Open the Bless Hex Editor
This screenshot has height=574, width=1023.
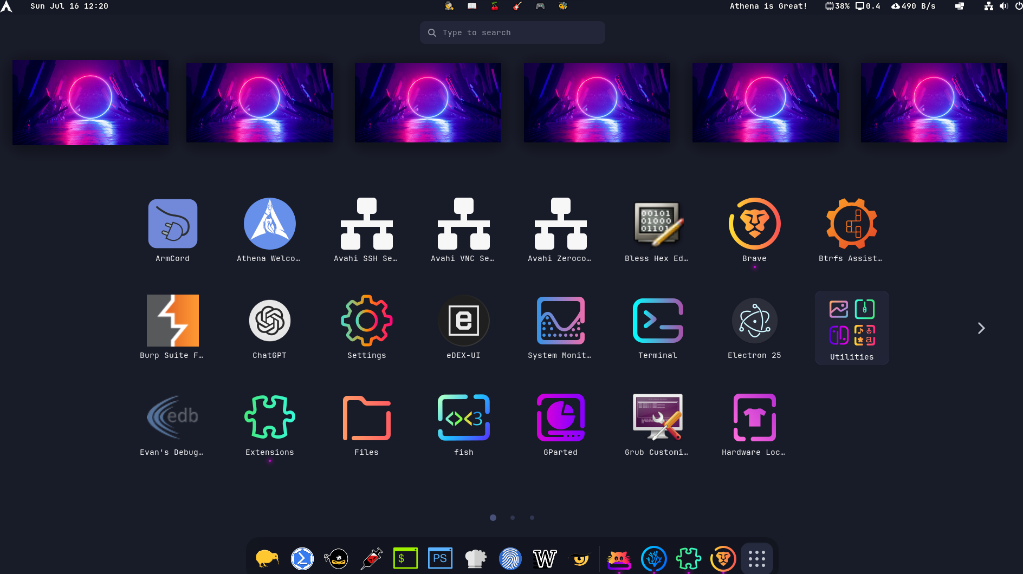coord(657,223)
